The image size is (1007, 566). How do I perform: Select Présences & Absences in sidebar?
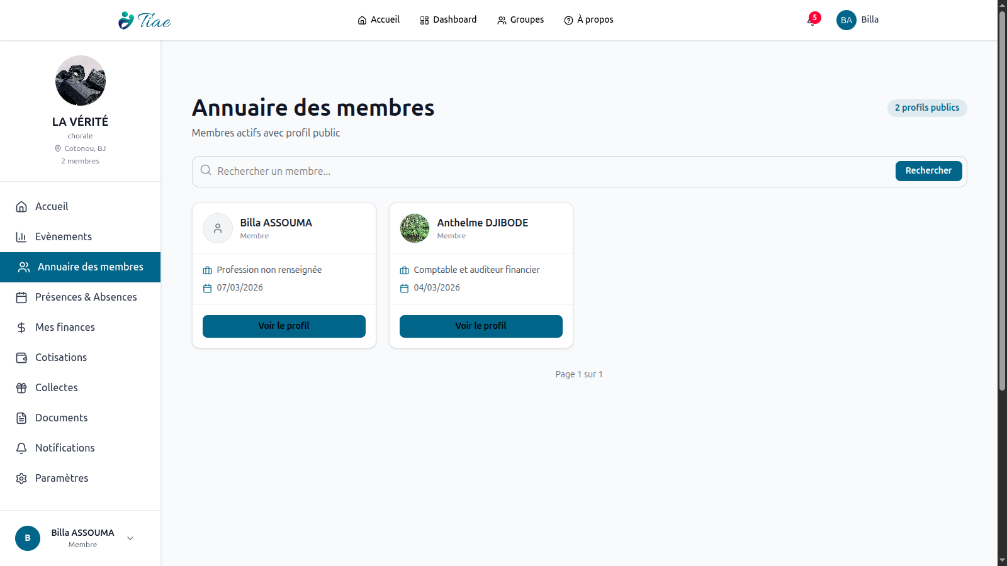[x=86, y=297]
